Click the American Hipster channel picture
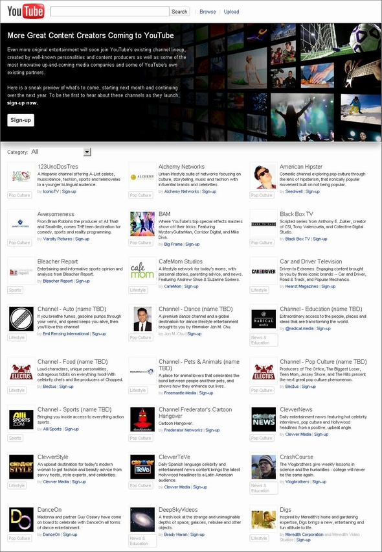Screen dimensions: 382x552 [264, 176]
